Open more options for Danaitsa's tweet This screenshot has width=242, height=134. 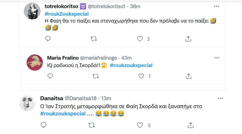(220, 98)
